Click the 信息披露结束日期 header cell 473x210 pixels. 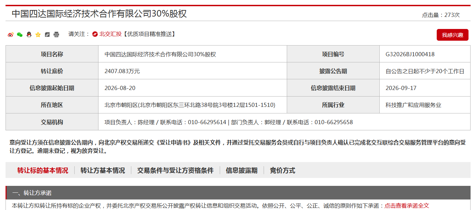click(333, 88)
